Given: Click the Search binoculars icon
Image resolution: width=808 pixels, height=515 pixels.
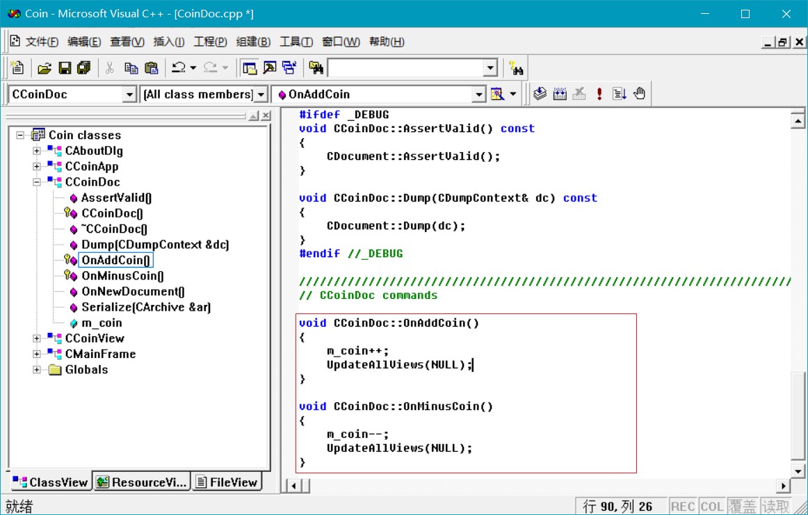Looking at the screenshot, I should 516,68.
